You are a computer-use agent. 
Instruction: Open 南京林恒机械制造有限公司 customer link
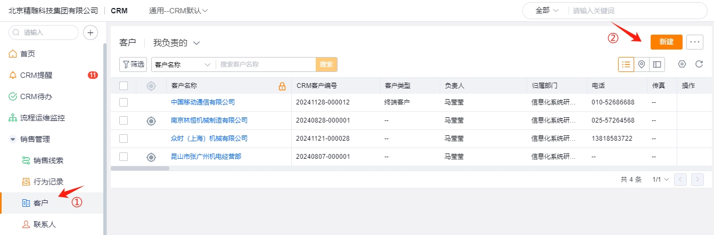click(x=209, y=120)
